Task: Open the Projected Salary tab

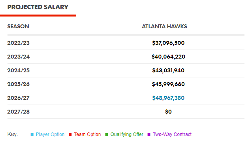Action: [x=38, y=7]
